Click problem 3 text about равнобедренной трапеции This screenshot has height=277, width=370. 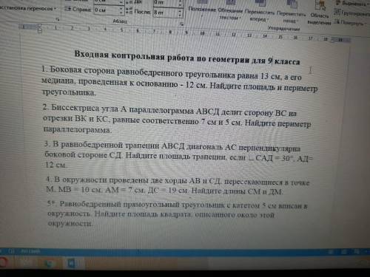[178, 154]
